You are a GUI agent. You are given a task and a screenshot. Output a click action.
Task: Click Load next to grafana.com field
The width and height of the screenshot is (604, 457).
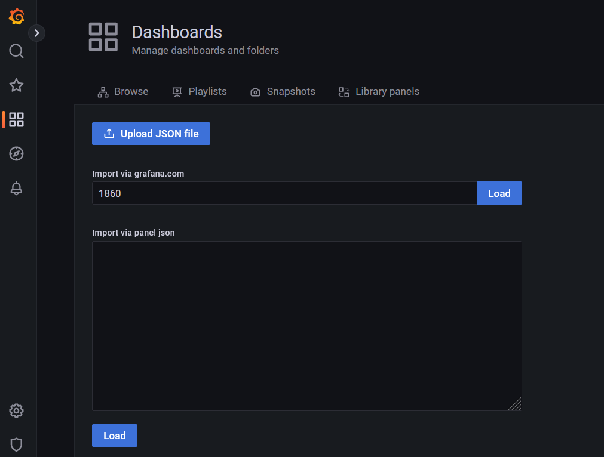[499, 193]
